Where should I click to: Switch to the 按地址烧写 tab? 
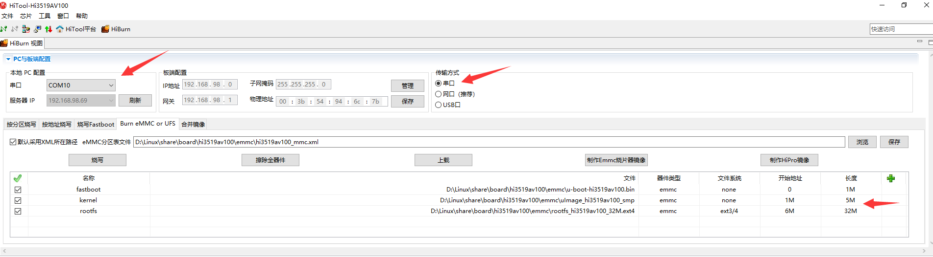tap(56, 125)
